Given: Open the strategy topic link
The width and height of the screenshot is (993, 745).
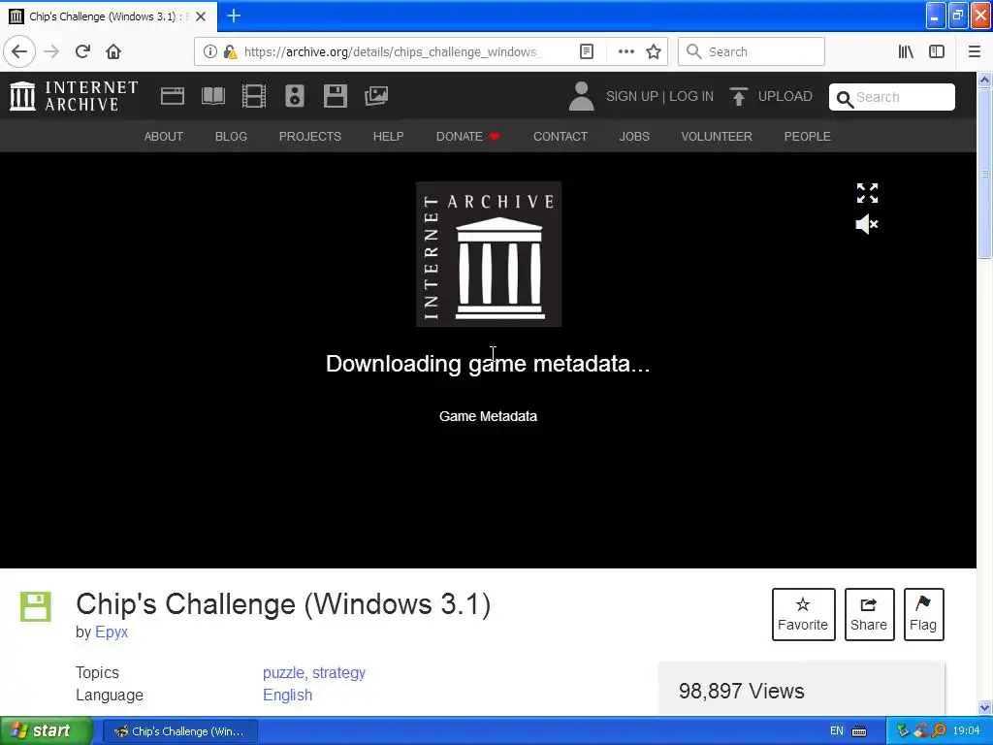Looking at the screenshot, I should (x=338, y=672).
